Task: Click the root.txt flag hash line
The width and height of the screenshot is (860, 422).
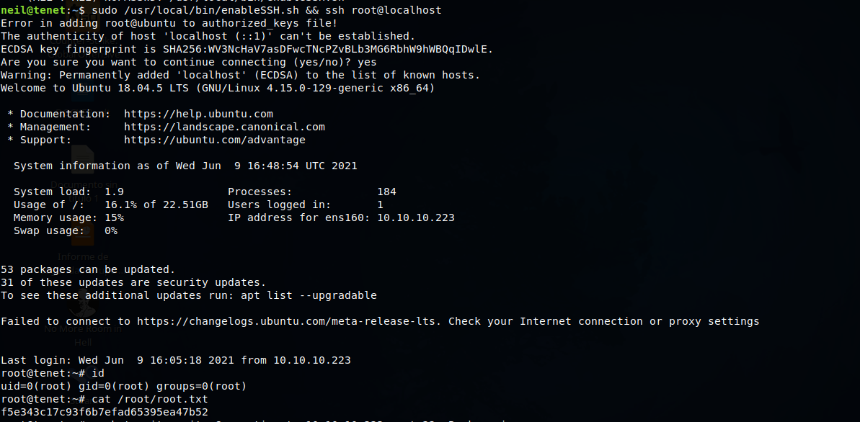Action: 105,412
